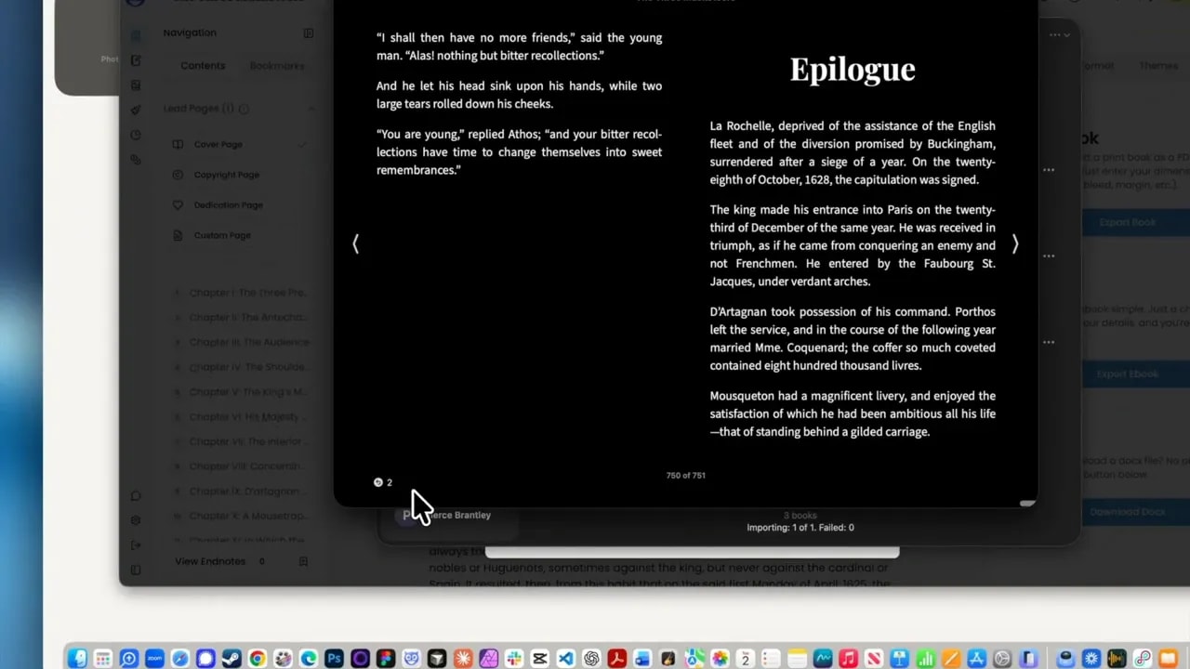Click the logout icon in the left rail
This screenshot has width=1190, height=669.
[136, 544]
